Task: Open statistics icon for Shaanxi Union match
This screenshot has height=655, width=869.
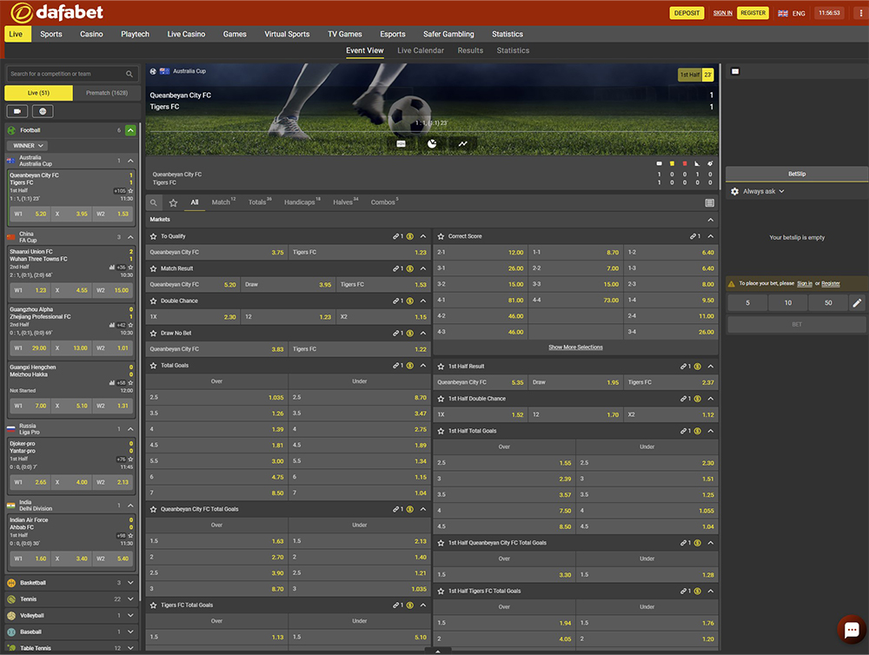Action: click(112, 267)
